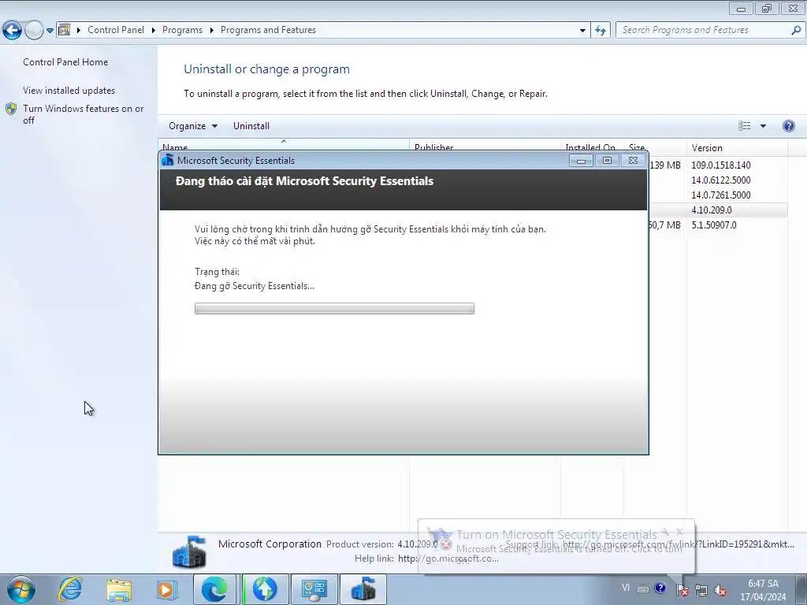
Task: Click the Forward navigation arrow button
Action: [x=34, y=31]
